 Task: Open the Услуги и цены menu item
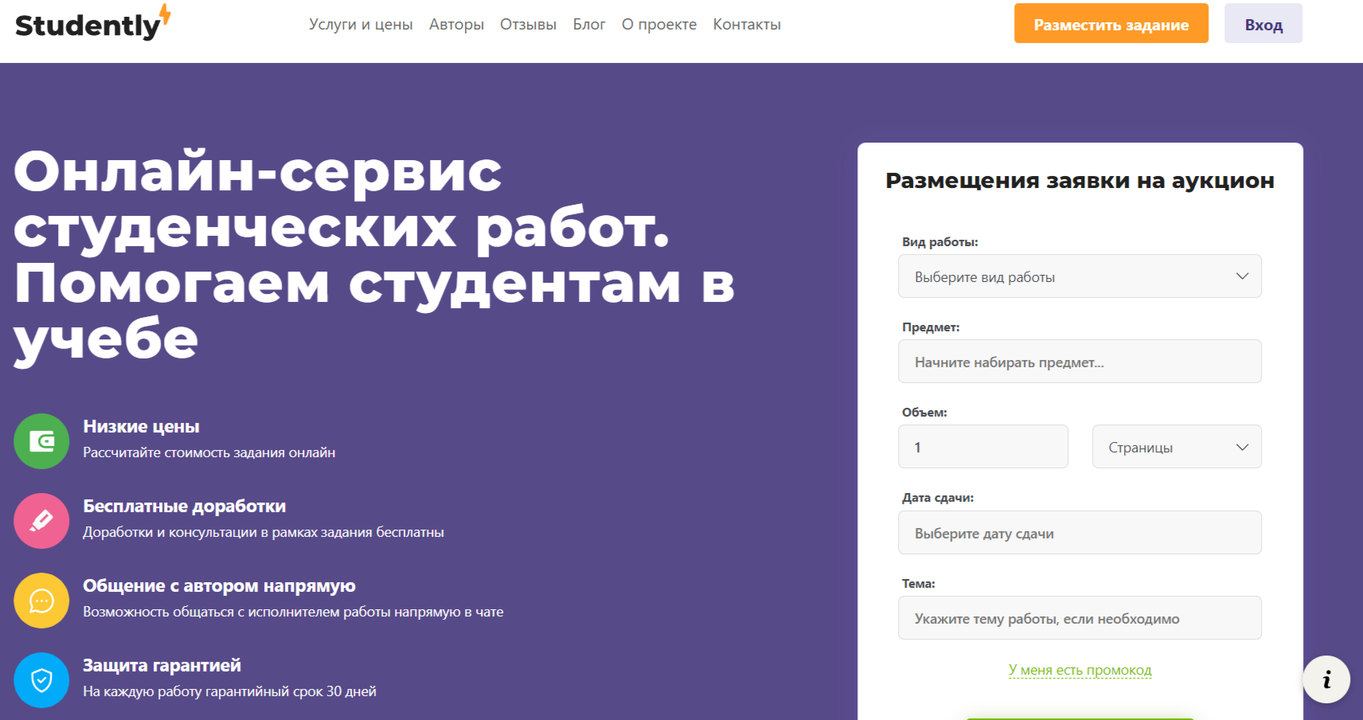coord(361,24)
